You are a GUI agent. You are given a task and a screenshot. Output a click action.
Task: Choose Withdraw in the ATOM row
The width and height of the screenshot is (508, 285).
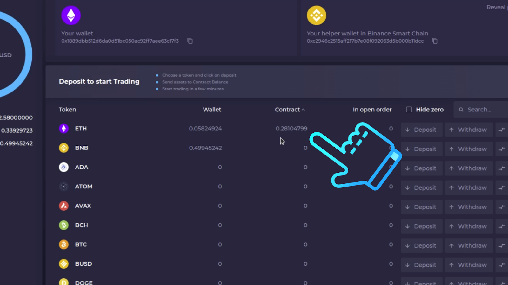click(469, 187)
